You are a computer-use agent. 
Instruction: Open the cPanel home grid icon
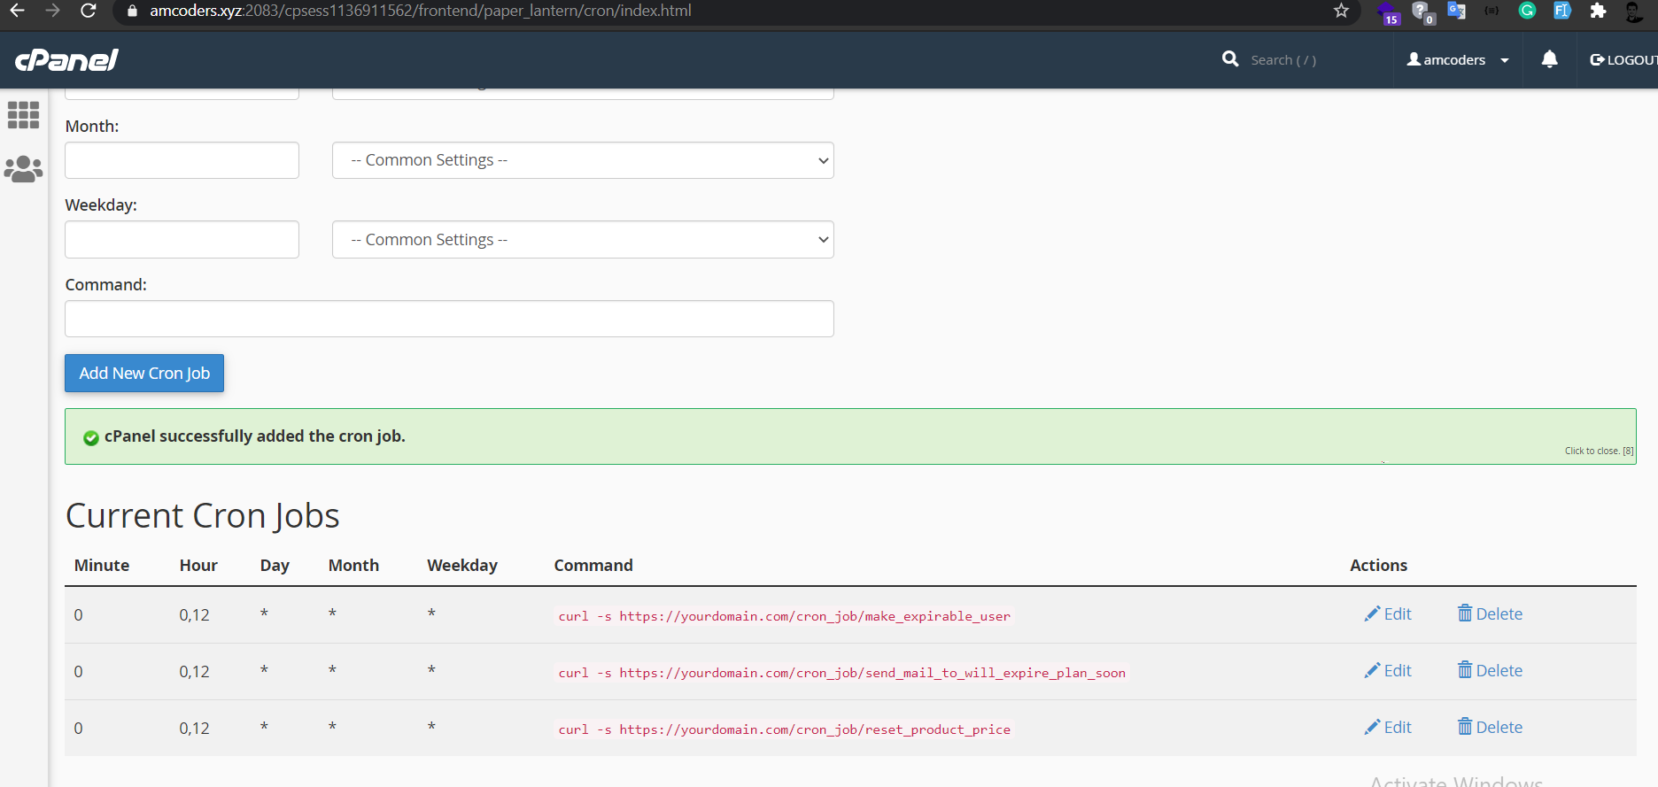(x=23, y=115)
